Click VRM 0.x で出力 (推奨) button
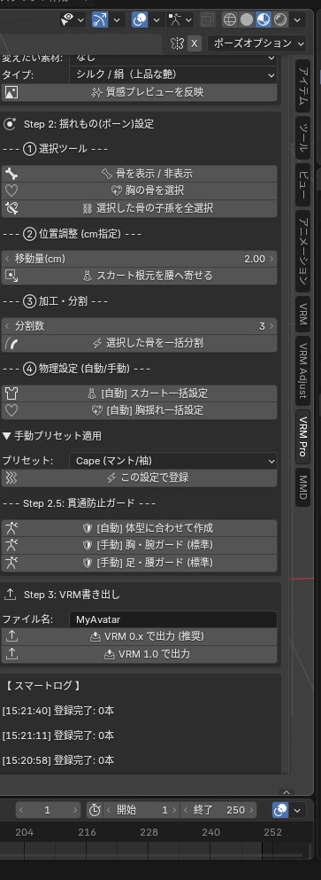This screenshot has height=880, width=321. 139,637
